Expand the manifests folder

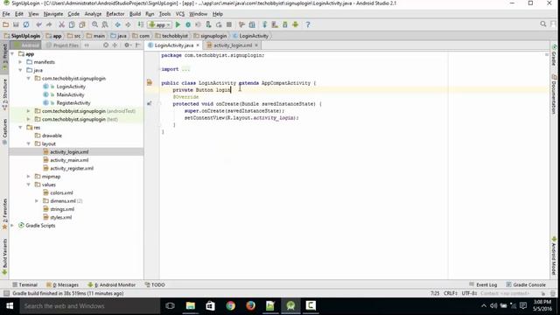point(20,62)
